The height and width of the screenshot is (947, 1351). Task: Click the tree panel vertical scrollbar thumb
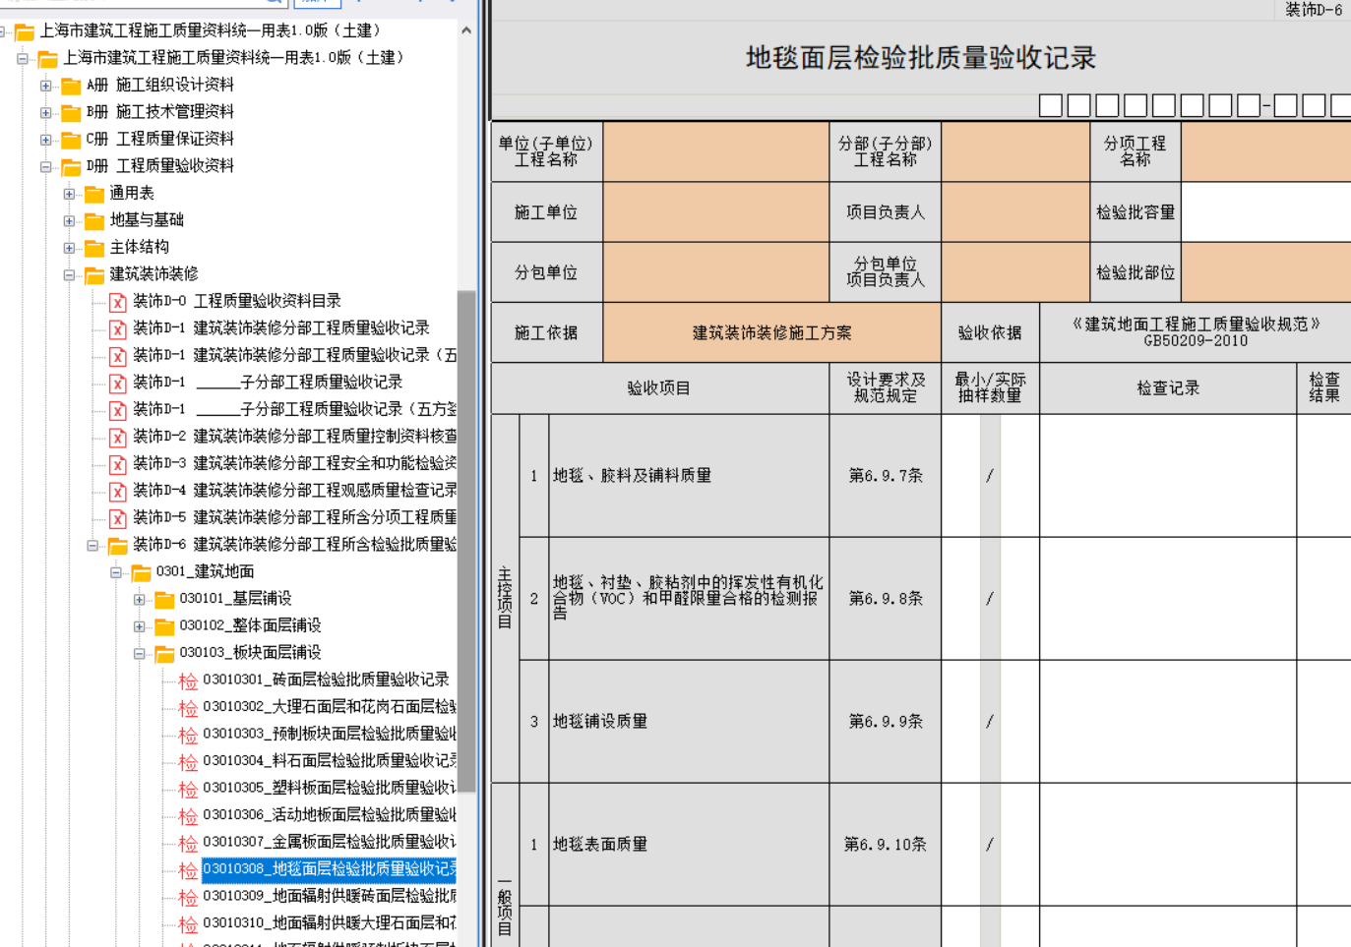[x=466, y=541]
